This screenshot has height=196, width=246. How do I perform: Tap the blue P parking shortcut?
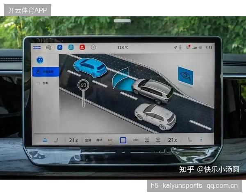point(60,47)
